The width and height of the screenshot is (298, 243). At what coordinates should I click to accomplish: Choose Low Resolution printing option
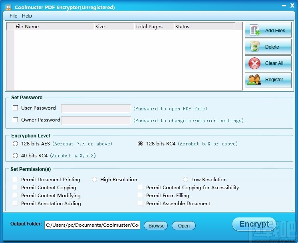click(x=185, y=180)
